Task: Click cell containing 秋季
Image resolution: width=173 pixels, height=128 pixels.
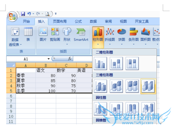Action: (x=26, y=85)
